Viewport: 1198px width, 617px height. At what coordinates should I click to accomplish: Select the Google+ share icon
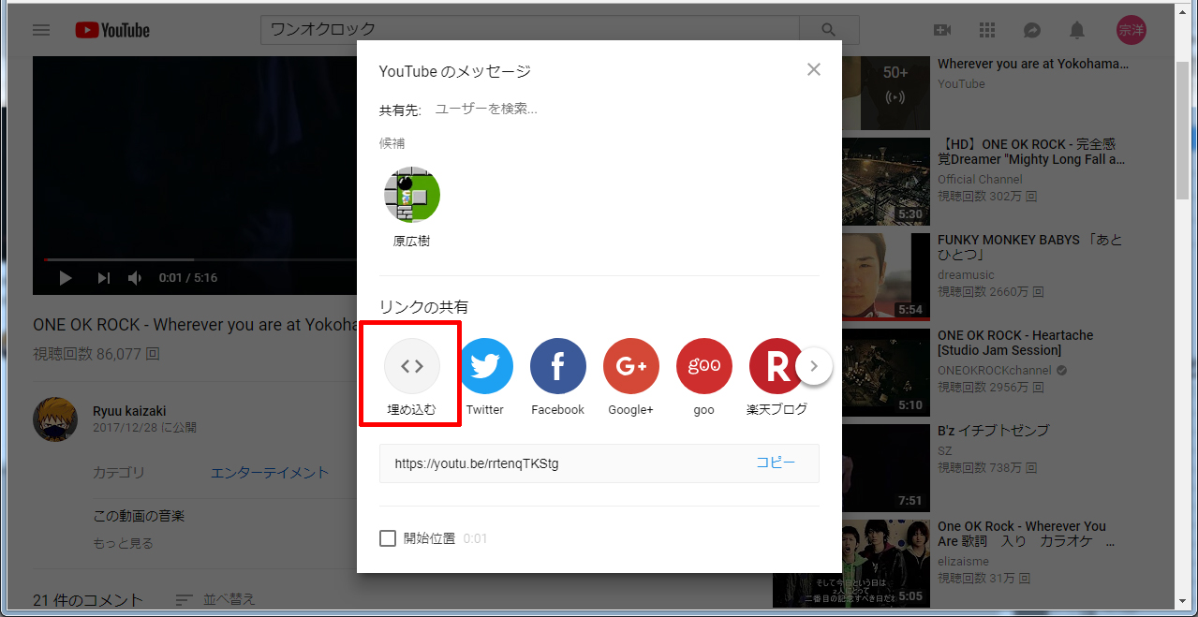coord(631,366)
